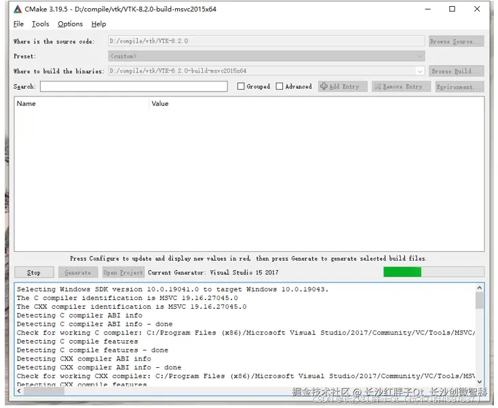Open the Options menu
Viewport: 498px width, 408px height.
click(x=70, y=24)
